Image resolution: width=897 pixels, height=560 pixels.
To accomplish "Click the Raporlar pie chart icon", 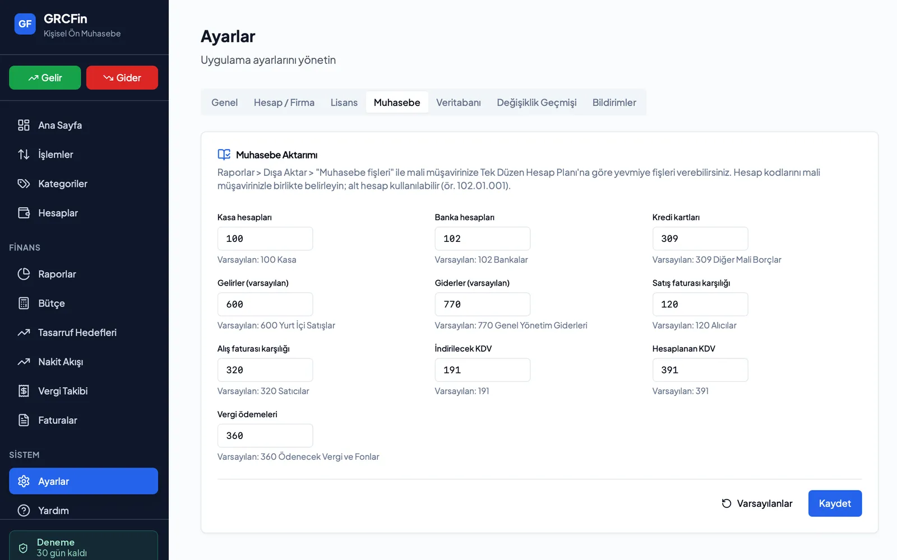I will click(x=24, y=274).
